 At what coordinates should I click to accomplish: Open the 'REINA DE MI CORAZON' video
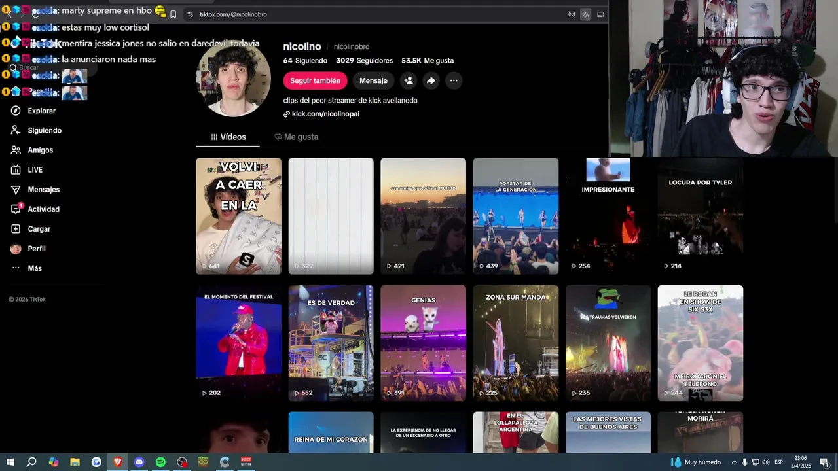331,432
